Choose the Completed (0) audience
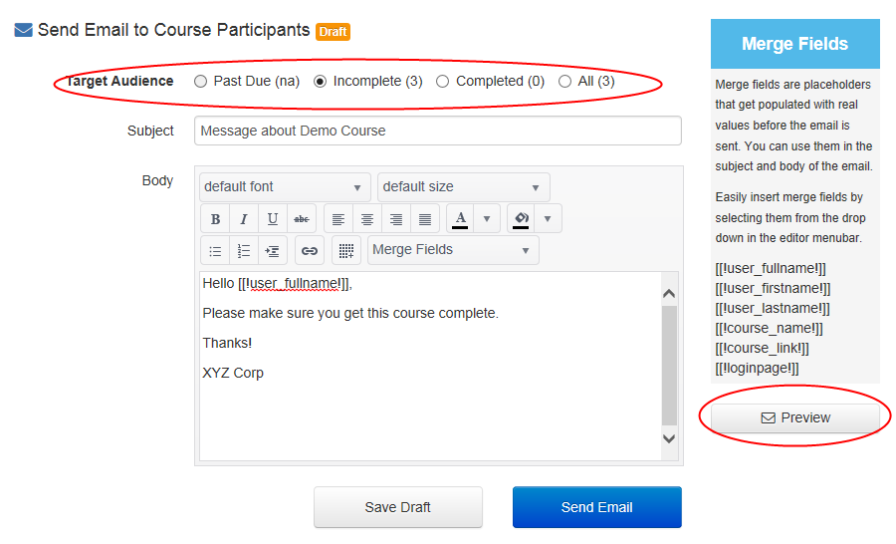This screenshot has width=896, height=544. (443, 82)
